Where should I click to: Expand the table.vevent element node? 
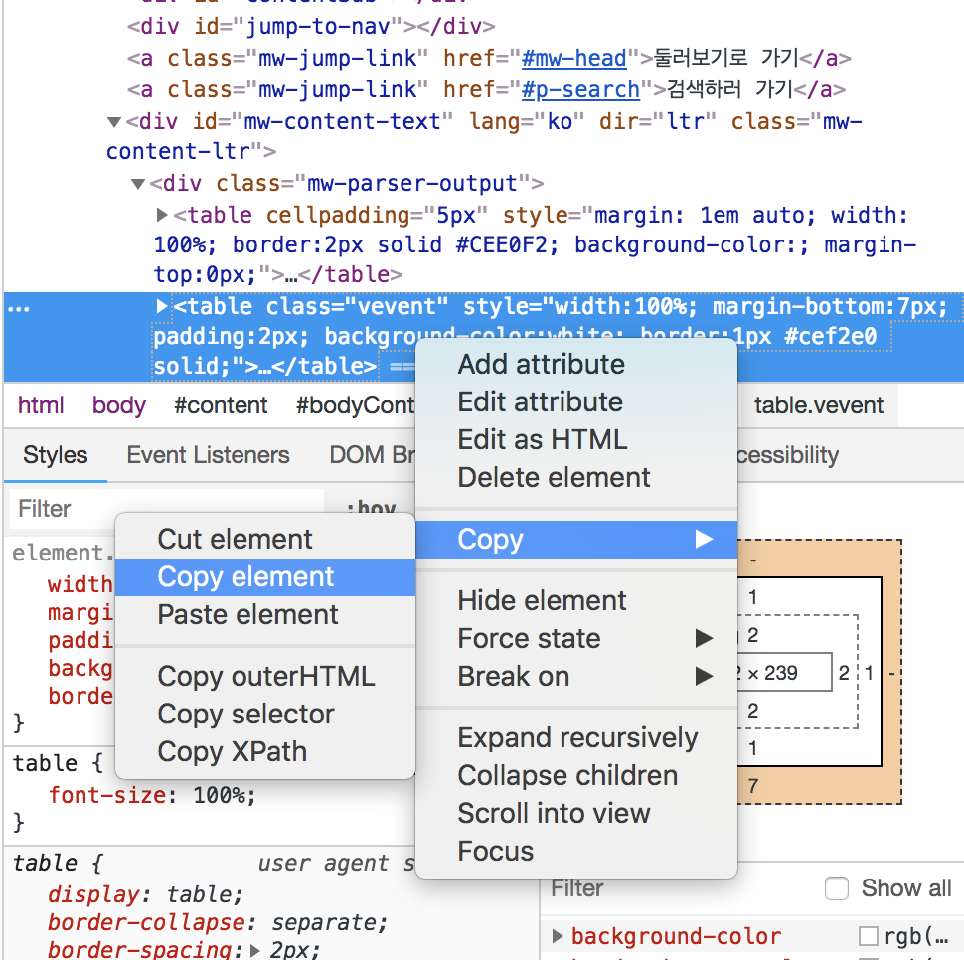pos(163,307)
